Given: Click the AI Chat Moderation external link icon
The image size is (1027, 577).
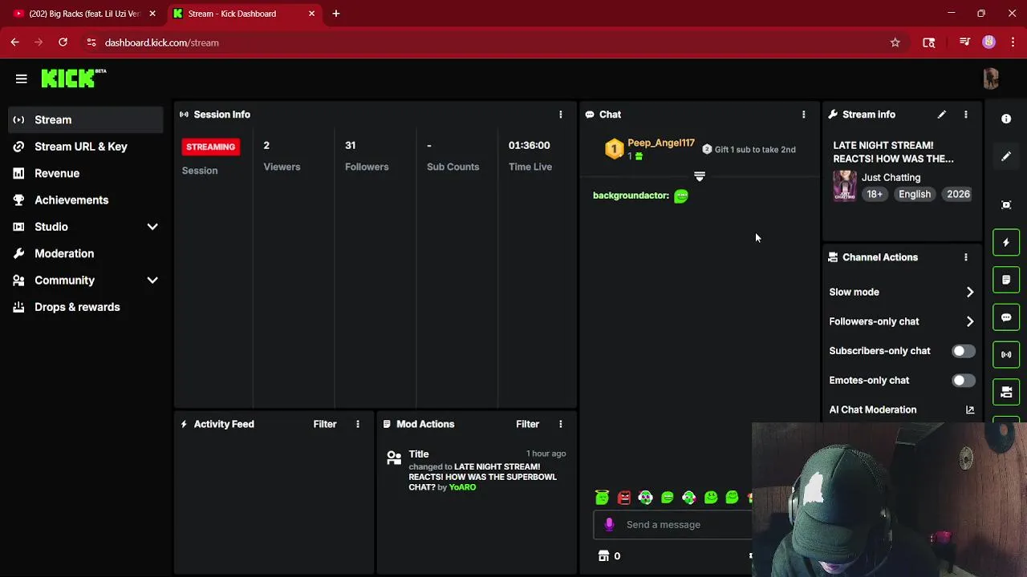Looking at the screenshot, I should tap(970, 410).
